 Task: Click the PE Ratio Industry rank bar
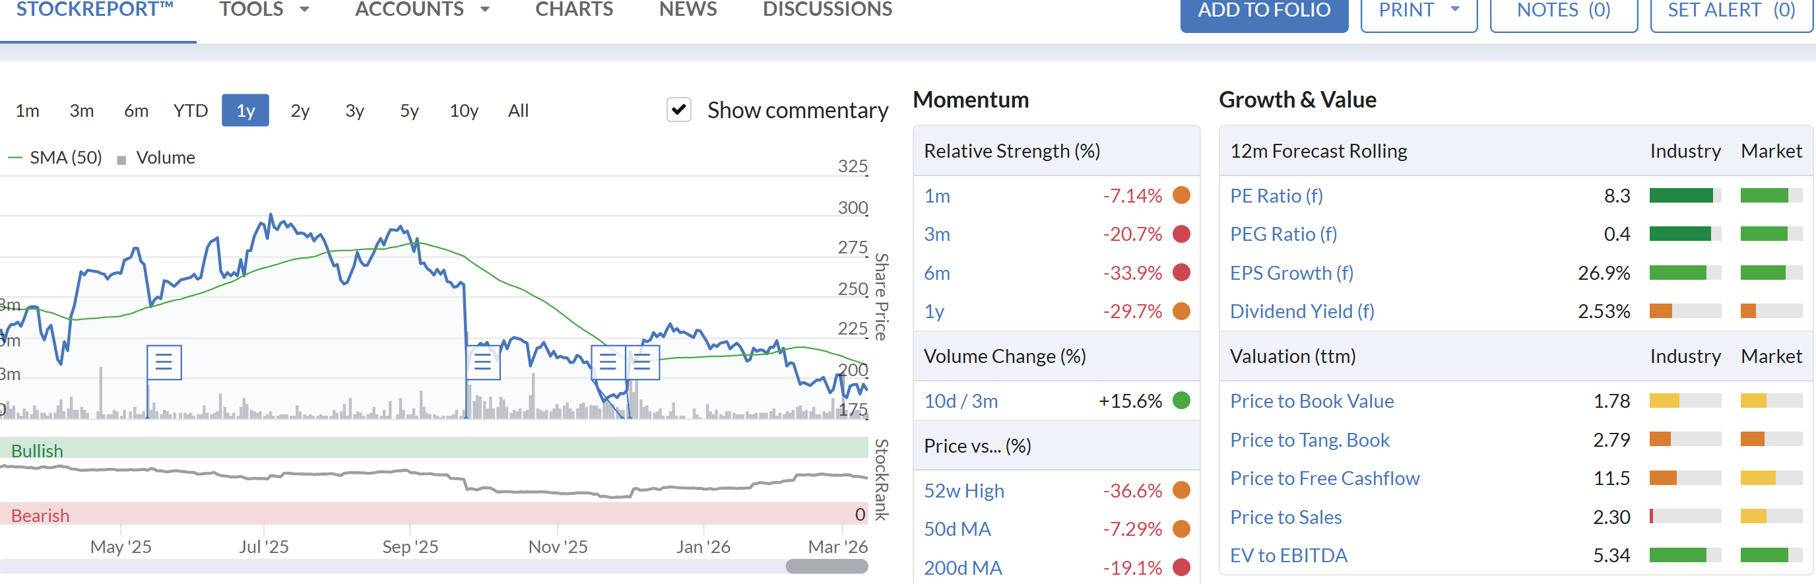point(1685,195)
